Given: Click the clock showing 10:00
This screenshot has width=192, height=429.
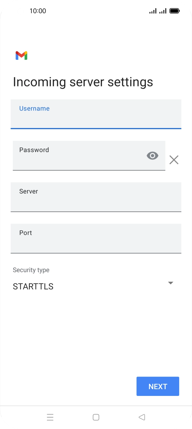Looking at the screenshot, I should (x=38, y=11).
